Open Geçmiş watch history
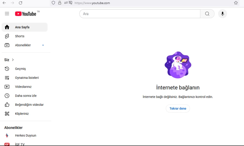 coord(20,69)
